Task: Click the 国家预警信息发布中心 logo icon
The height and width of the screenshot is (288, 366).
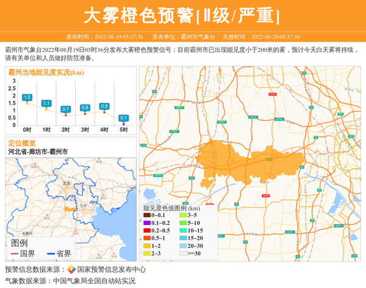Action: (71, 270)
